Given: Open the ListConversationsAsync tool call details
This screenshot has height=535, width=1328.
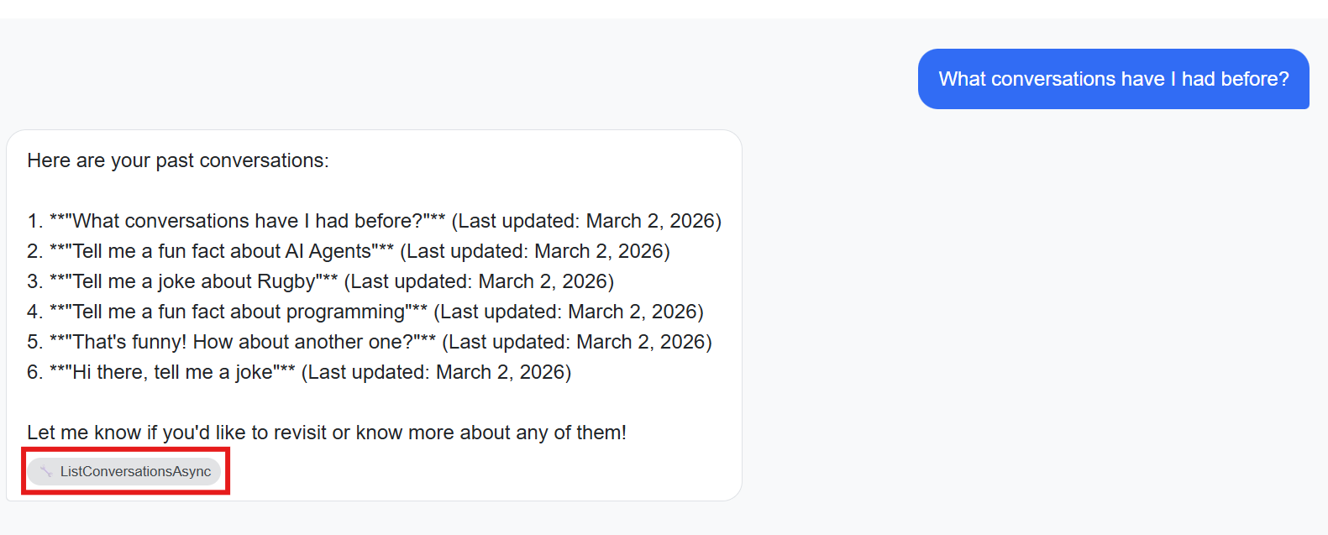Looking at the screenshot, I should pos(123,471).
